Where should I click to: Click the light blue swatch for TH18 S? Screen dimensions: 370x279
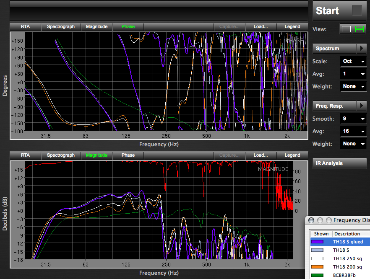(317, 250)
